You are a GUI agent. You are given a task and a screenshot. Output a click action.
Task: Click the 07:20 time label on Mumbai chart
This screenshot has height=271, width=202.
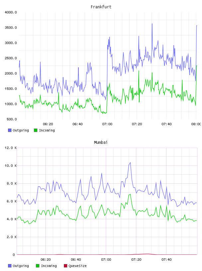click(136, 260)
